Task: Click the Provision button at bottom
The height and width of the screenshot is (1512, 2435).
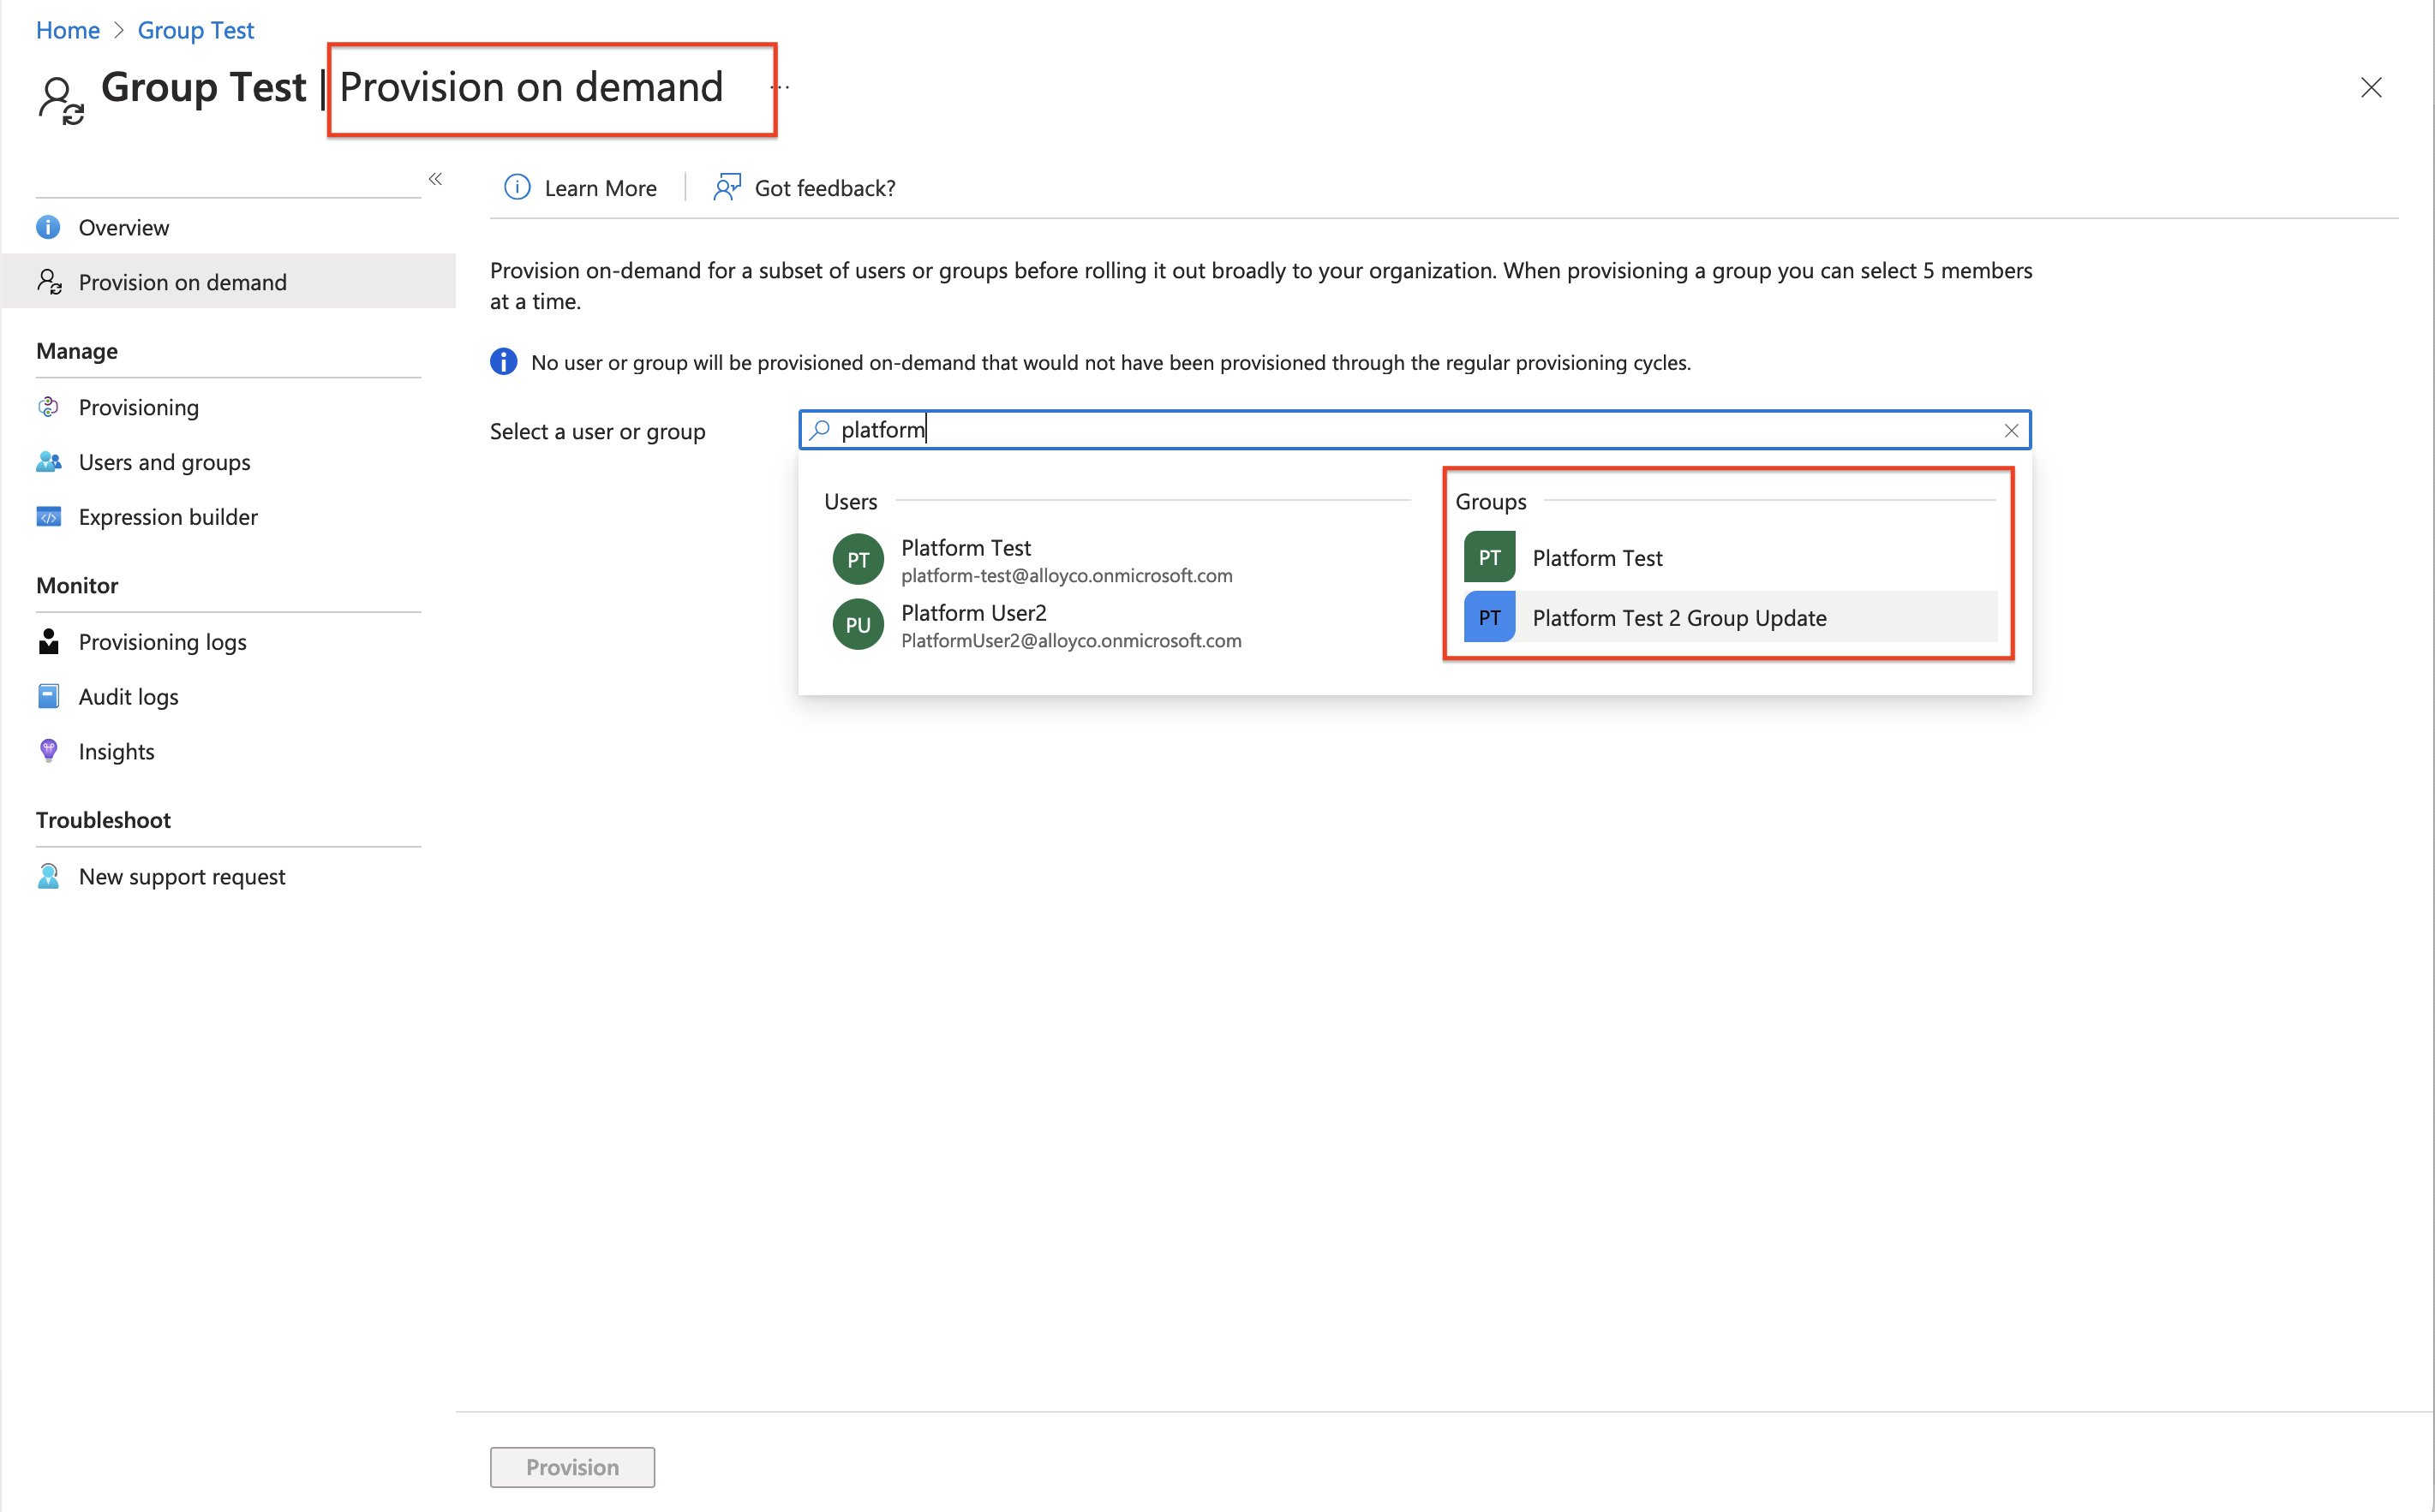Action: pos(572,1467)
